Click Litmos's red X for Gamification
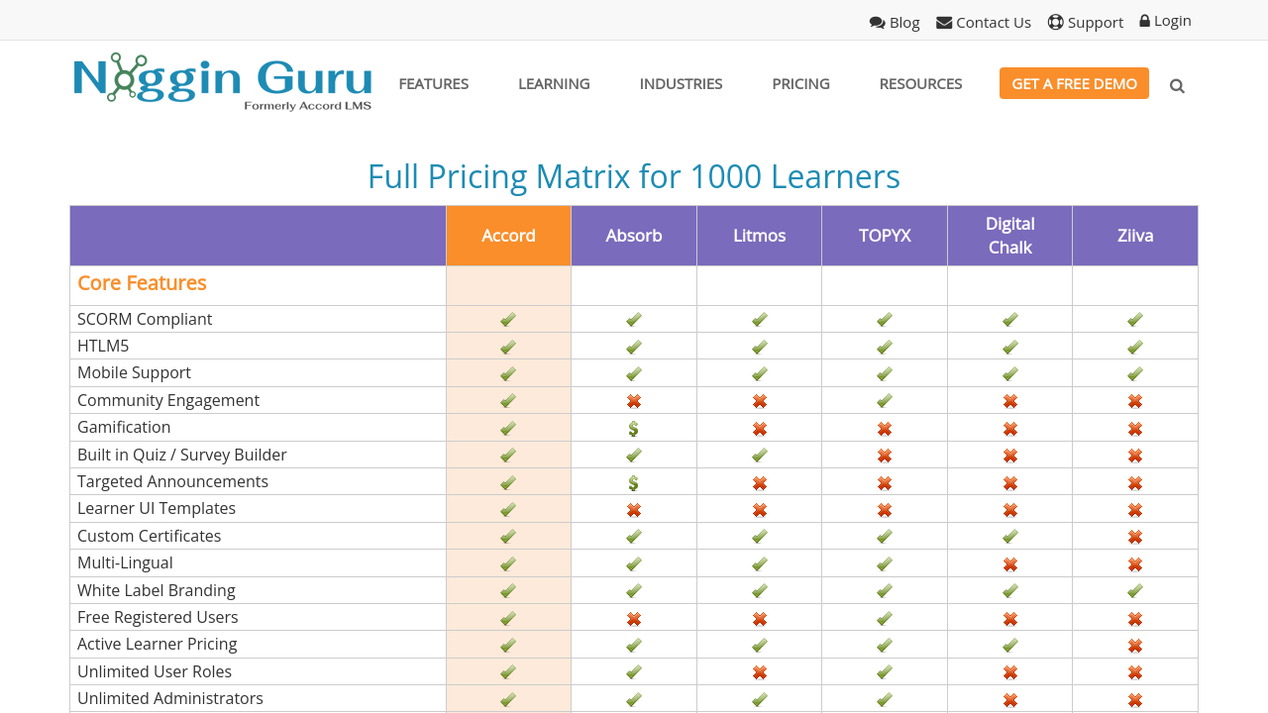Image resolution: width=1268 pixels, height=713 pixels. click(x=760, y=429)
